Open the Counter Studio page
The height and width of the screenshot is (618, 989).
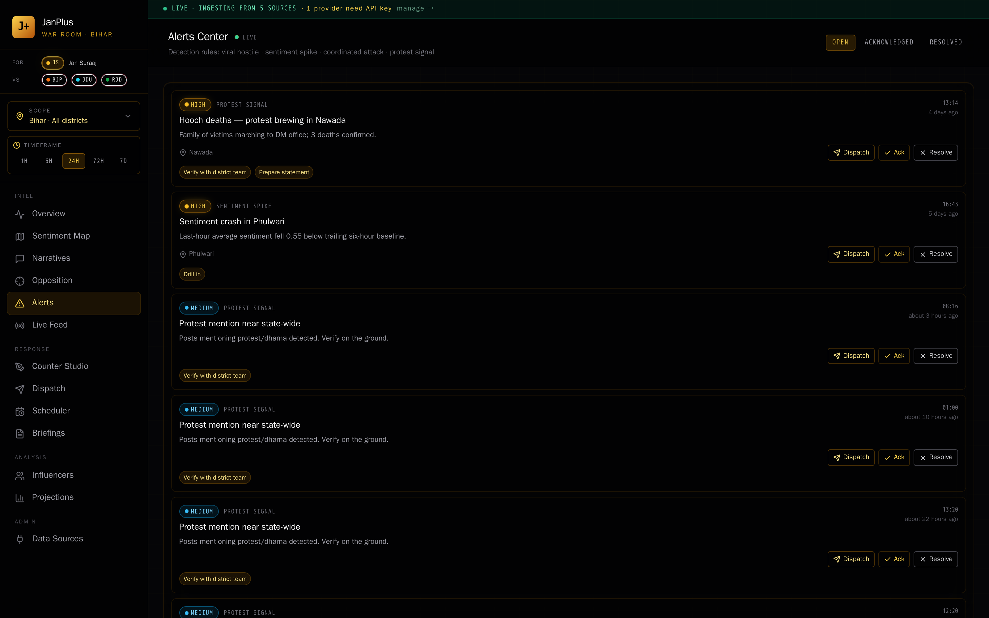click(74, 367)
